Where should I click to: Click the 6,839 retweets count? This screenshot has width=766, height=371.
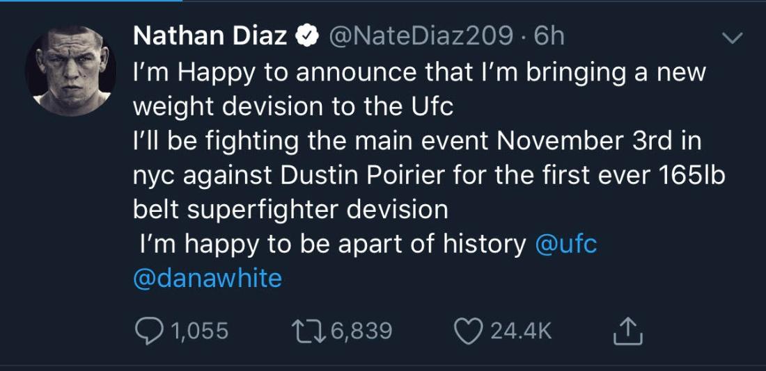361,331
